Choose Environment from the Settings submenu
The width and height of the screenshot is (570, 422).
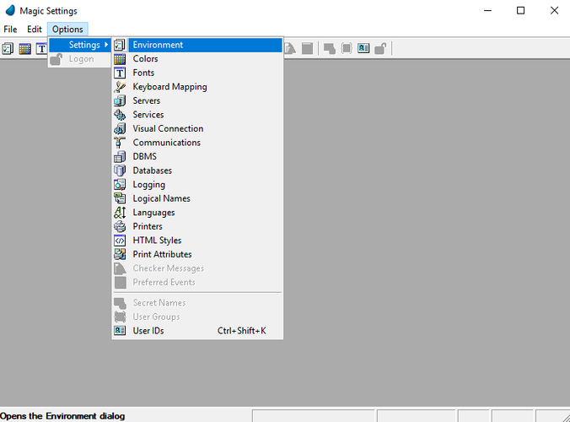[197, 45]
